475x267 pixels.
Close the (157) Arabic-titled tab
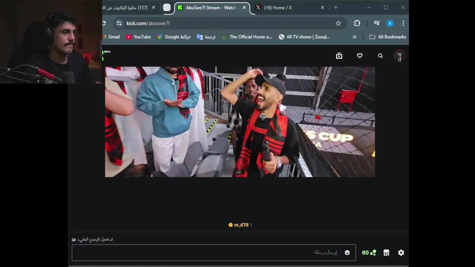pos(153,7)
